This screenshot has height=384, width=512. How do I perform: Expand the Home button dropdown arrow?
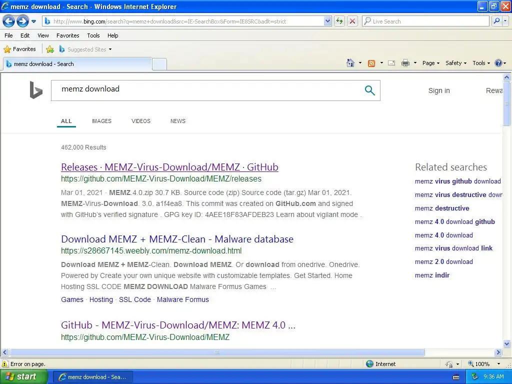point(360,63)
